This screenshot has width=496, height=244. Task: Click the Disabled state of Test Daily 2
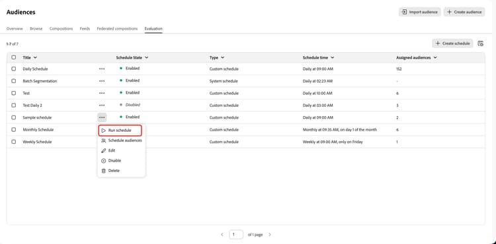click(132, 105)
